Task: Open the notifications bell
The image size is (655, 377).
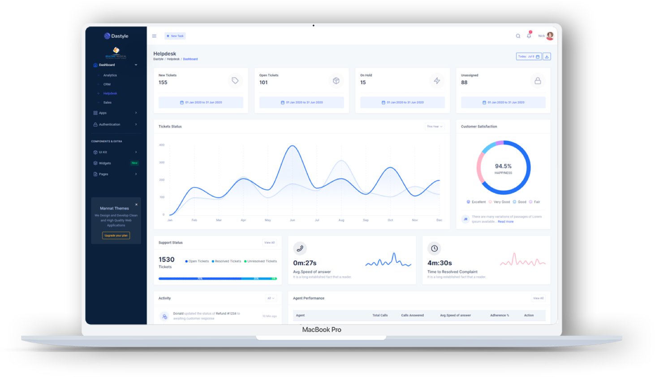Action: tap(529, 36)
